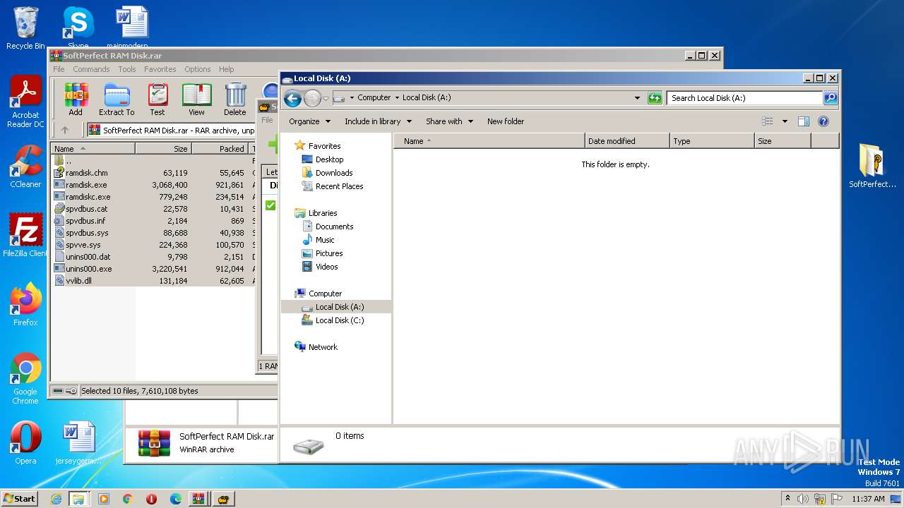Select spvdbus.sys in WinRAR file list
904x508 pixels.
click(x=87, y=233)
